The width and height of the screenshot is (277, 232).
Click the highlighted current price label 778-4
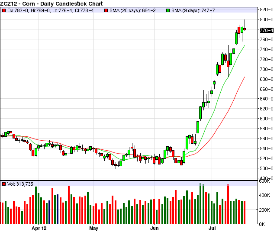267,30
